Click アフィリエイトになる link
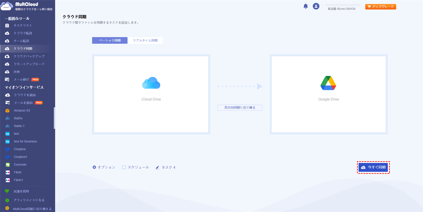The height and width of the screenshot is (212, 423). [x=29, y=200]
